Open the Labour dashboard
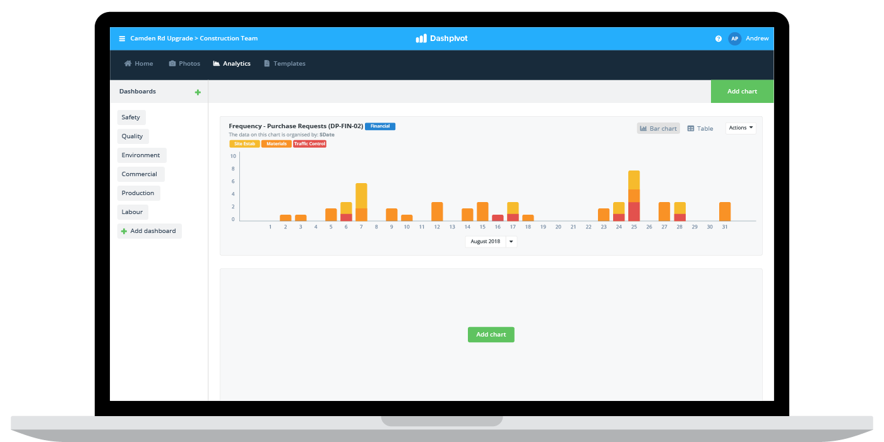Screen dimensions: 884x442 pos(133,212)
